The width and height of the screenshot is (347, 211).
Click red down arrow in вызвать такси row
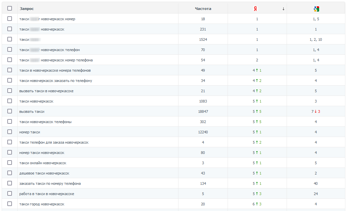[x=315, y=111]
